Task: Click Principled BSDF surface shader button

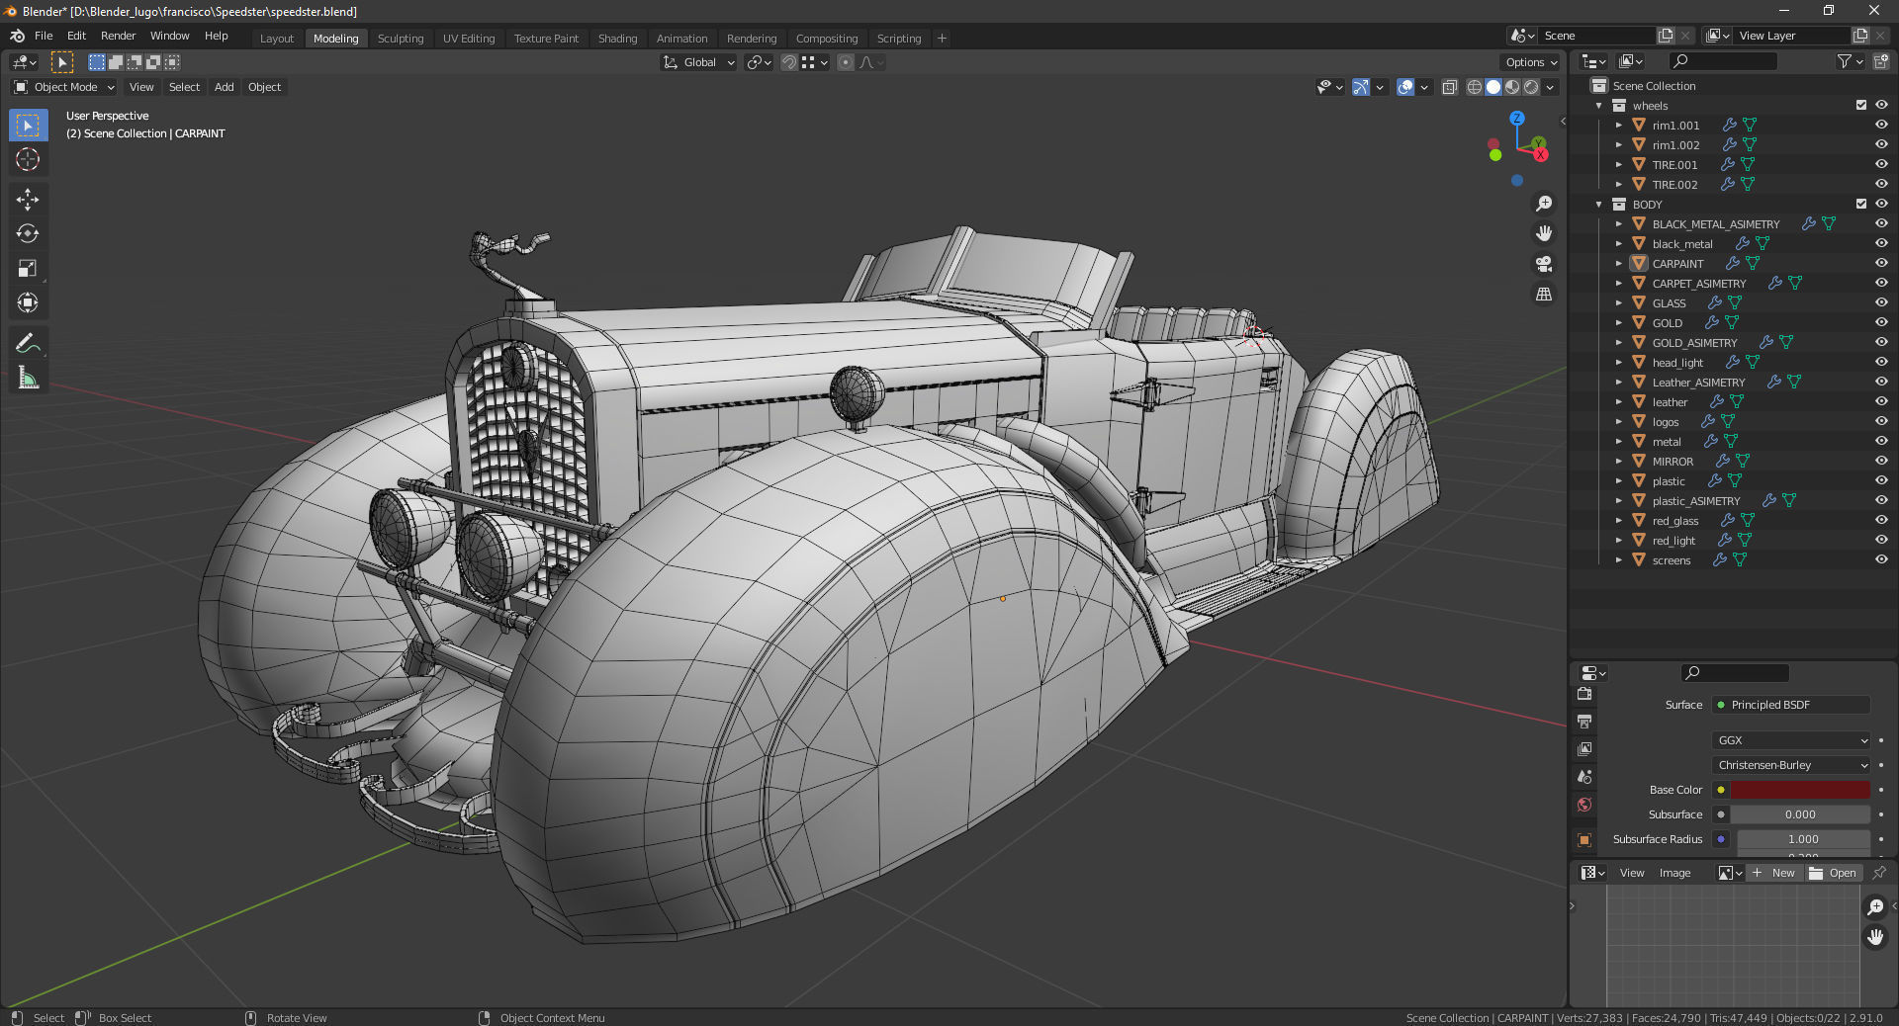Action: point(1791,705)
